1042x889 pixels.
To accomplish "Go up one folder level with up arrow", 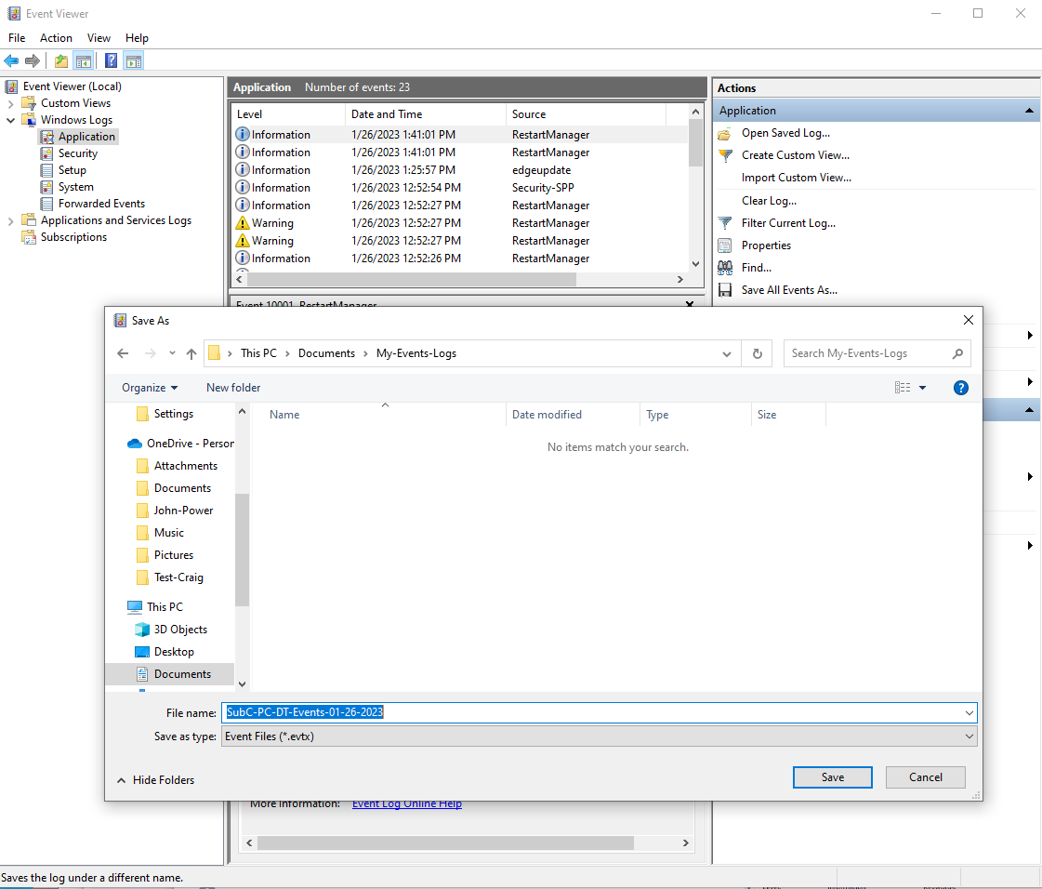I will coord(191,353).
